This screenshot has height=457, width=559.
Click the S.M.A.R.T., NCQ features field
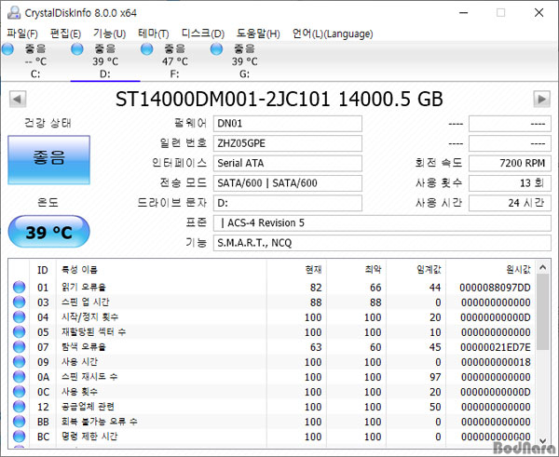(382, 243)
